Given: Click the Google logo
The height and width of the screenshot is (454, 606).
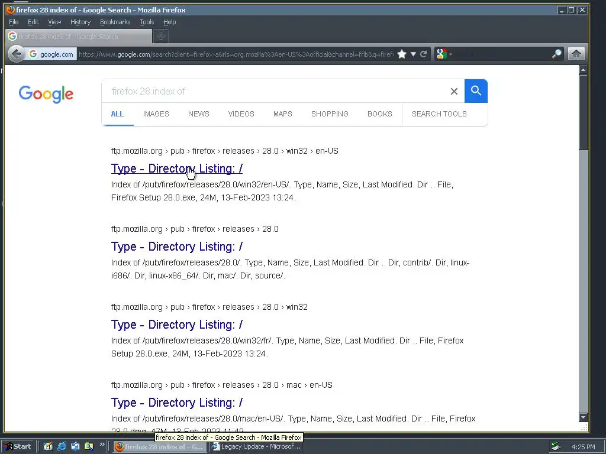Looking at the screenshot, I should point(46,94).
